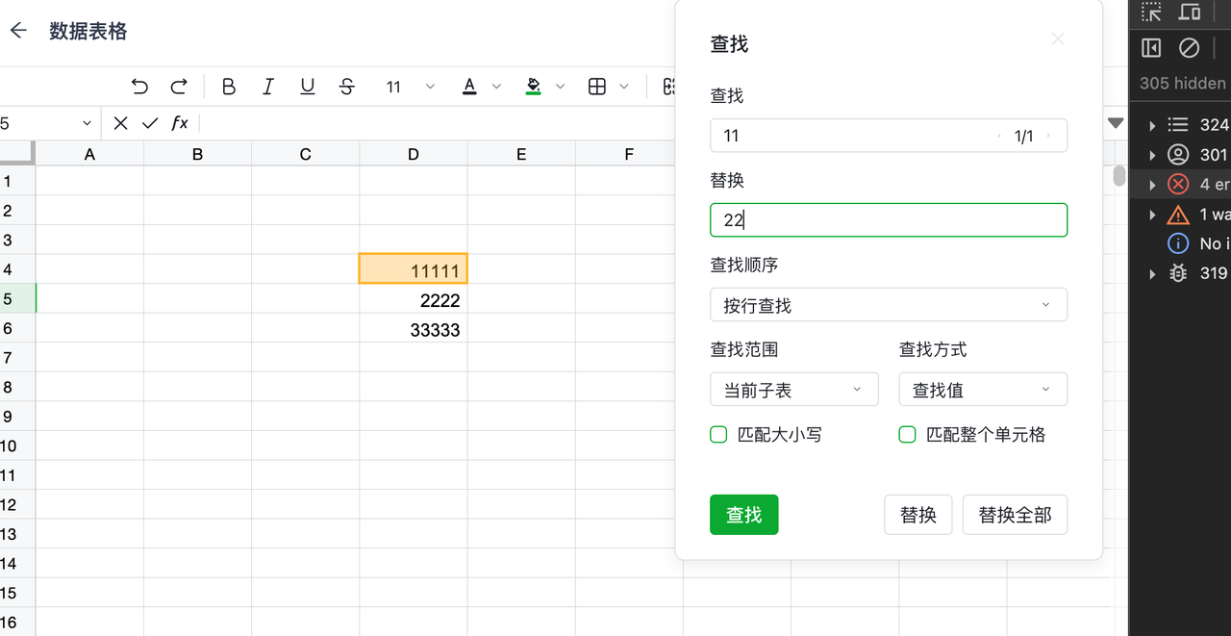Click the fx insert function icon
Viewport: 1231px width, 636px height.
tap(180, 123)
